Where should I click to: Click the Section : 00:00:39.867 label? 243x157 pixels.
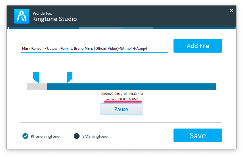click(122, 99)
